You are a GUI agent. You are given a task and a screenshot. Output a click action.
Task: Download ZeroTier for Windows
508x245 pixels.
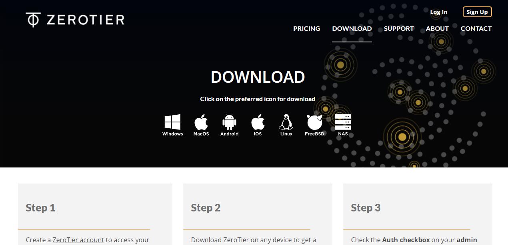pyautogui.click(x=172, y=125)
